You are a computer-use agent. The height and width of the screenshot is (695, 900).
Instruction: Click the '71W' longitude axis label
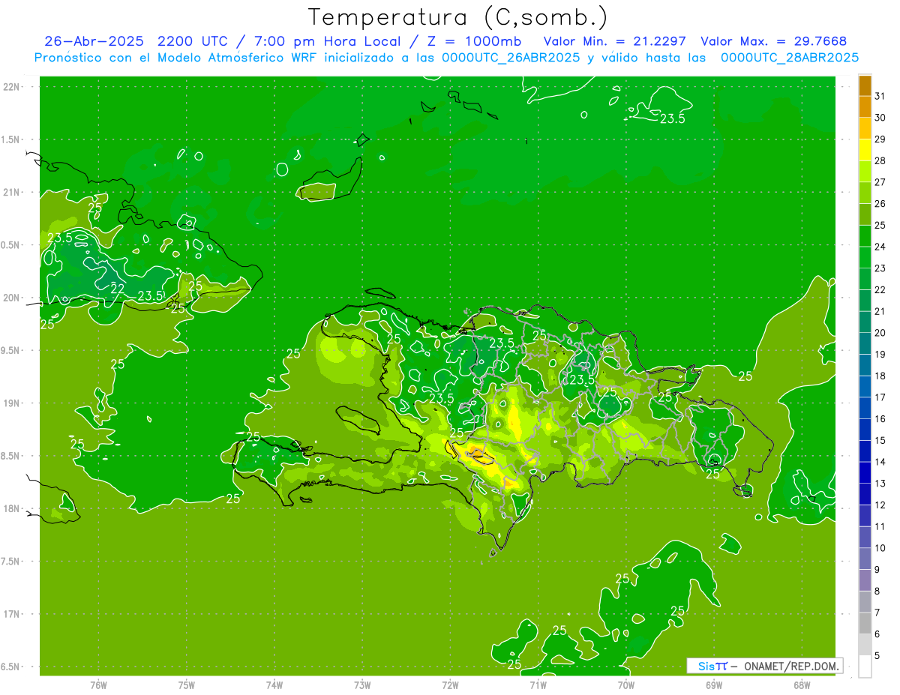coord(538,685)
